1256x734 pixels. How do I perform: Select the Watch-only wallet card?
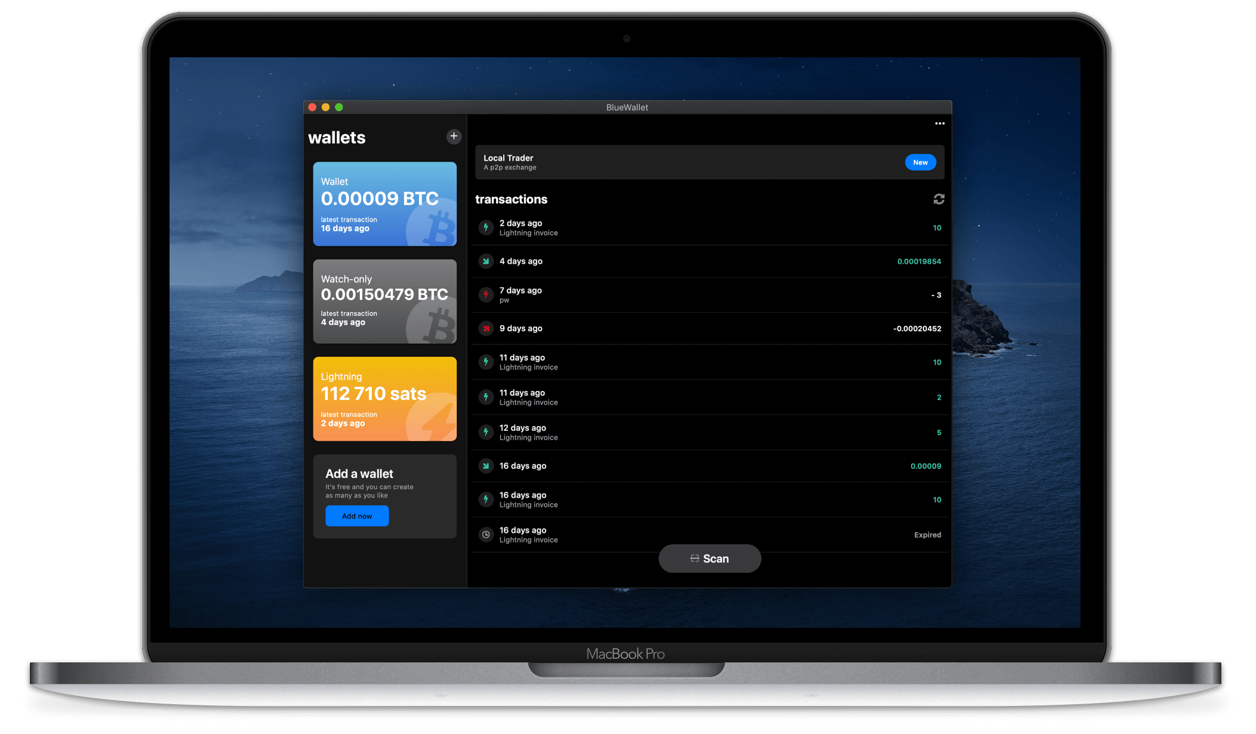386,301
